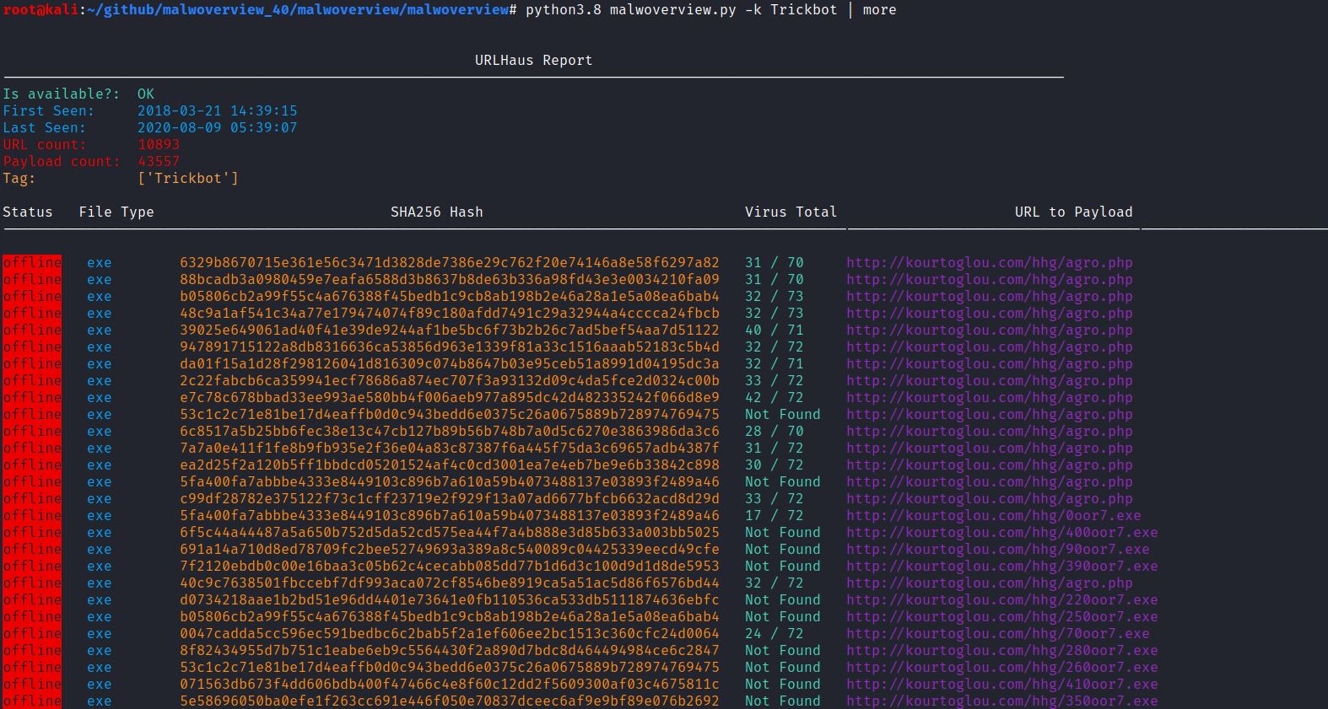Select hash starting with '6f5c44a44487a5a6'

click(x=449, y=533)
